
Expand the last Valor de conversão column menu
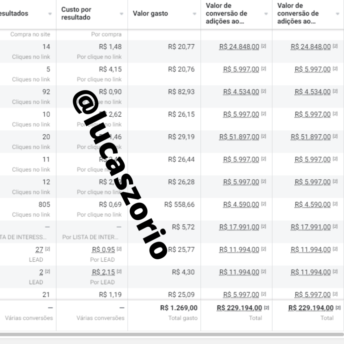[x=337, y=14]
